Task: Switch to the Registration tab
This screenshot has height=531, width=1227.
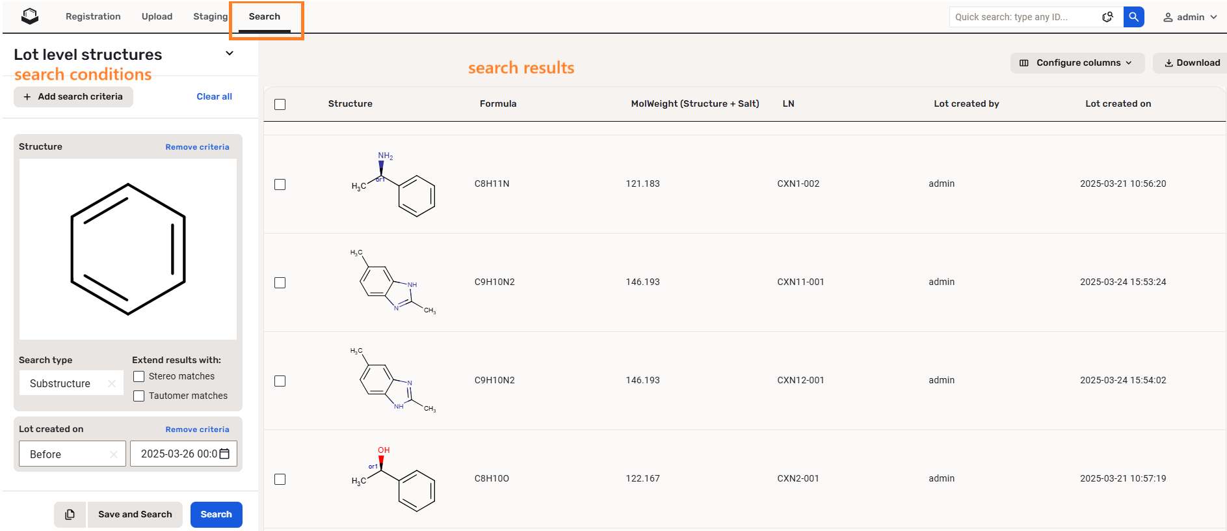Action: (93, 17)
